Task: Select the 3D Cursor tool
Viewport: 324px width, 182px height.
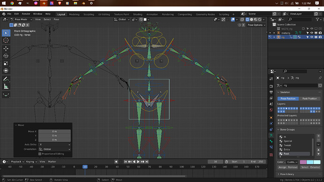Action: point(6,40)
